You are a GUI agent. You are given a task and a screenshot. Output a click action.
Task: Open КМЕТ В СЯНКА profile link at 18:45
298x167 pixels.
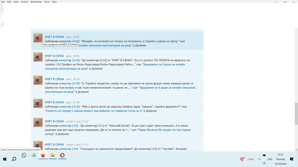(54, 56)
